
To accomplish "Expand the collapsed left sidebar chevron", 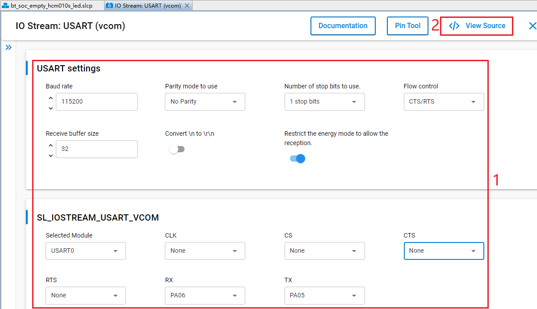I will [8, 47].
